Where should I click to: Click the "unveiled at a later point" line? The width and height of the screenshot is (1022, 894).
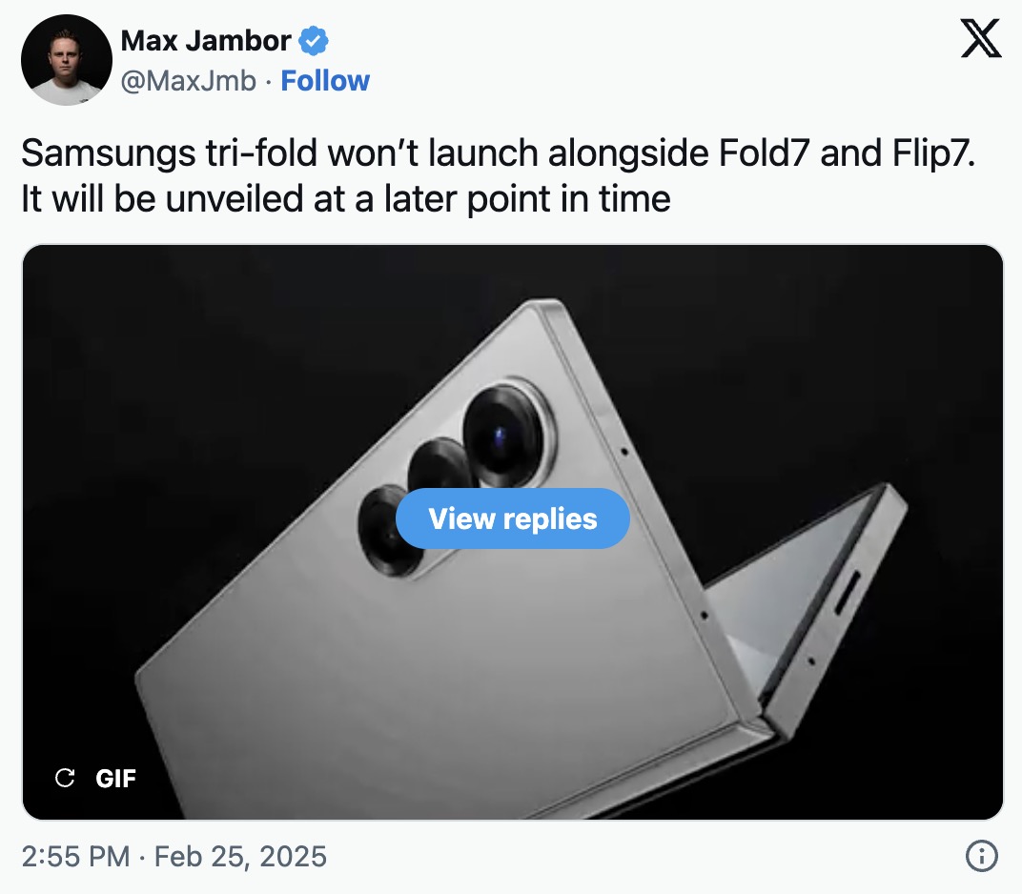pyautogui.click(x=345, y=199)
